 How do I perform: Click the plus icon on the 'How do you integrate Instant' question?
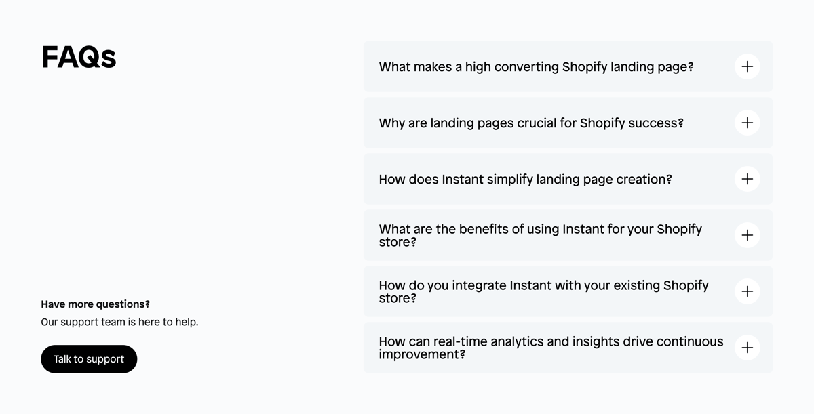coord(747,291)
